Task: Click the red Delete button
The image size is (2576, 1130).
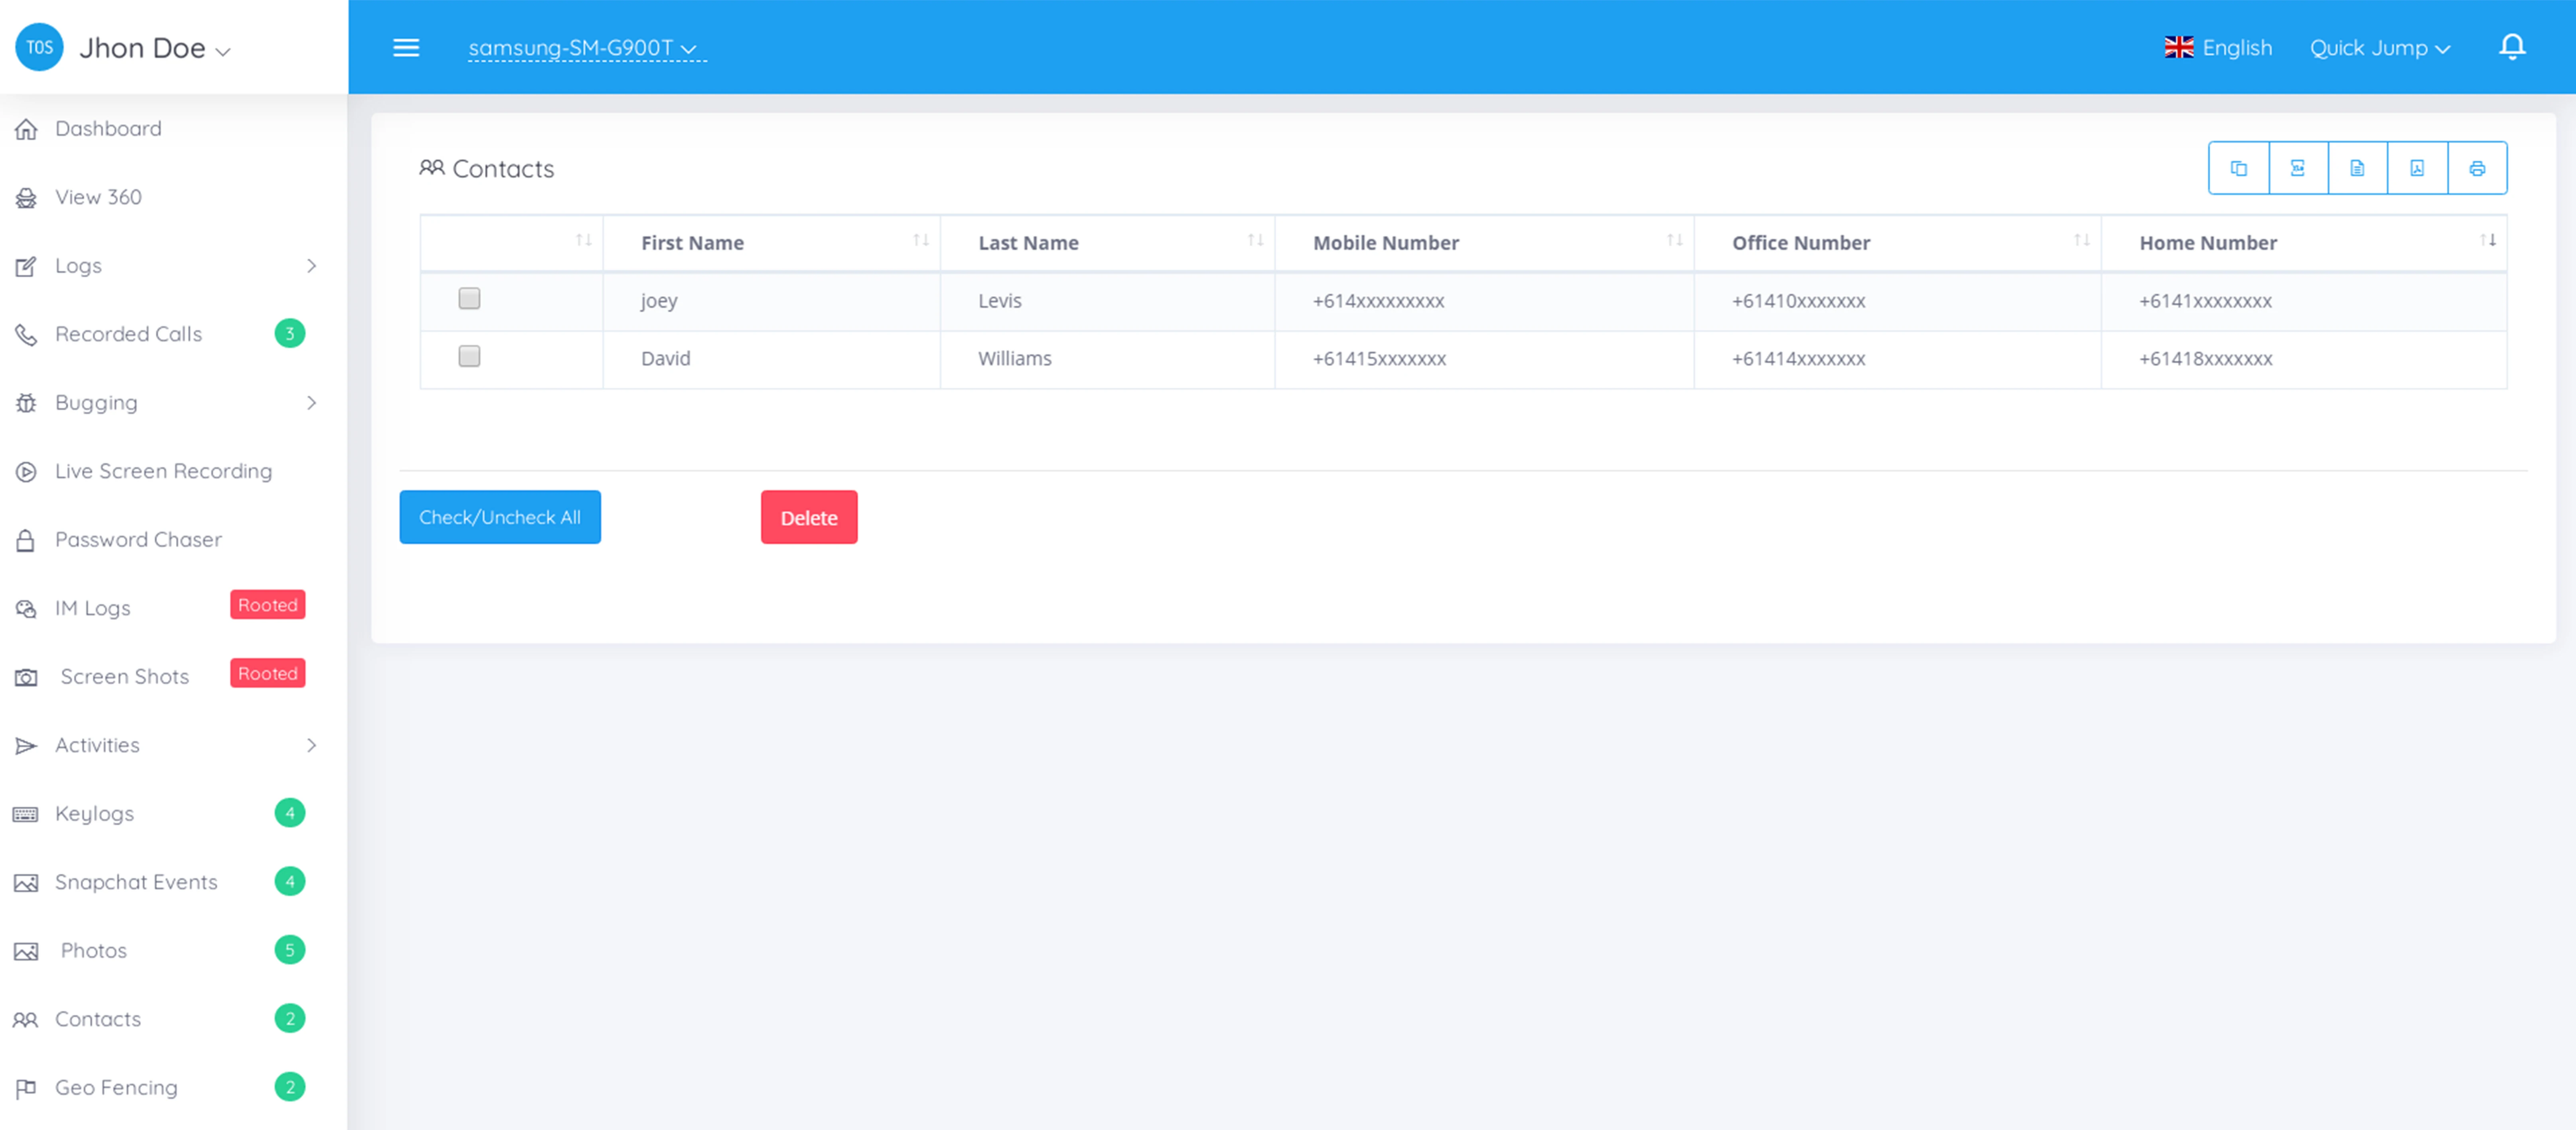Action: [808, 517]
